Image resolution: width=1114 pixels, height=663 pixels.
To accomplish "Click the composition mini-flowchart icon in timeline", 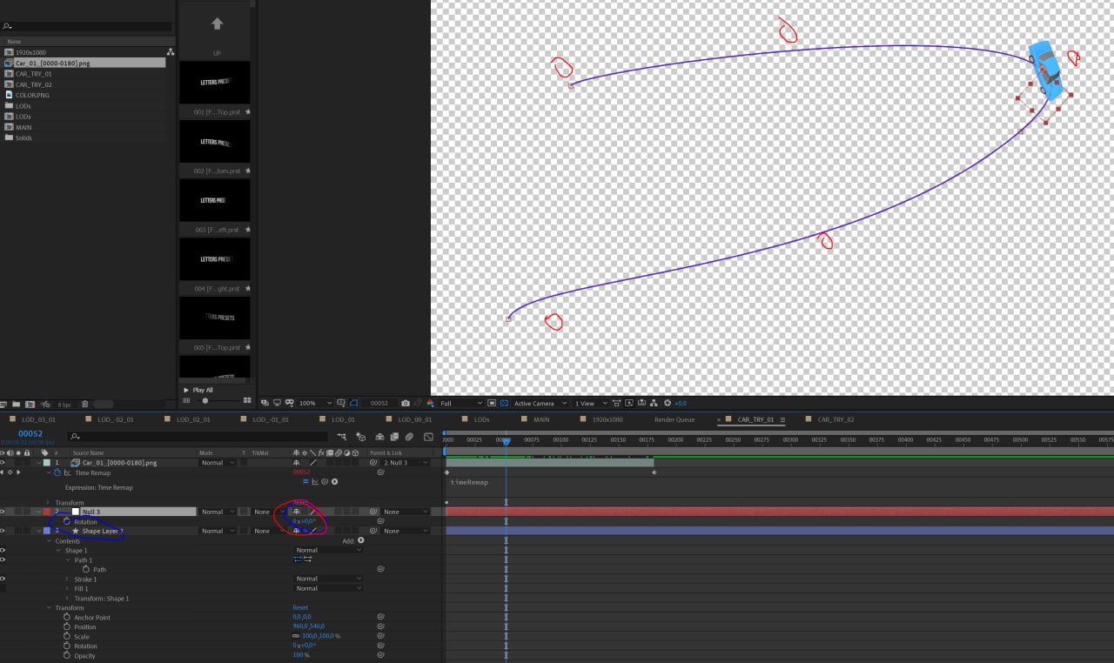I will click(x=342, y=436).
